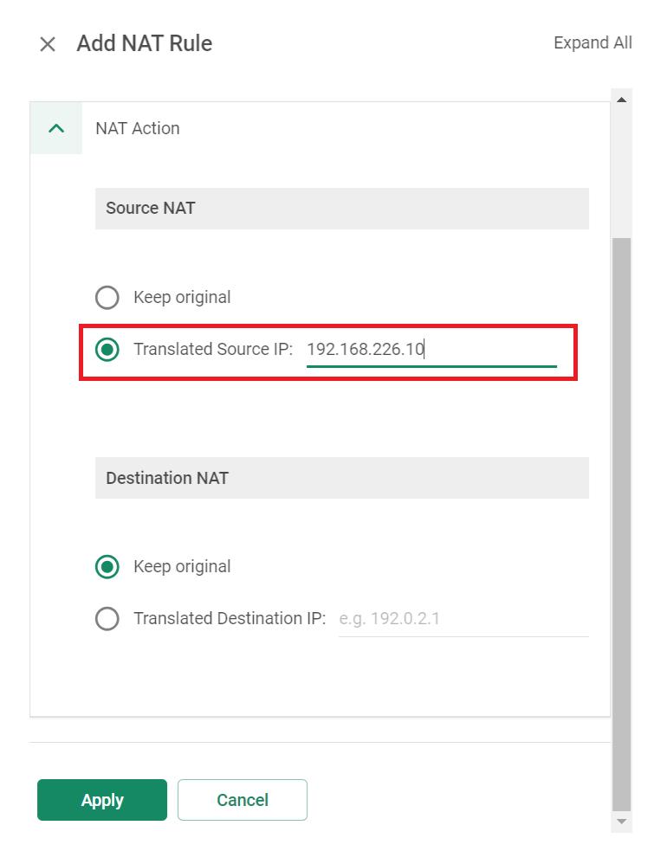Click Expand All link
667x864 pixels.
(x=593, y=43)
